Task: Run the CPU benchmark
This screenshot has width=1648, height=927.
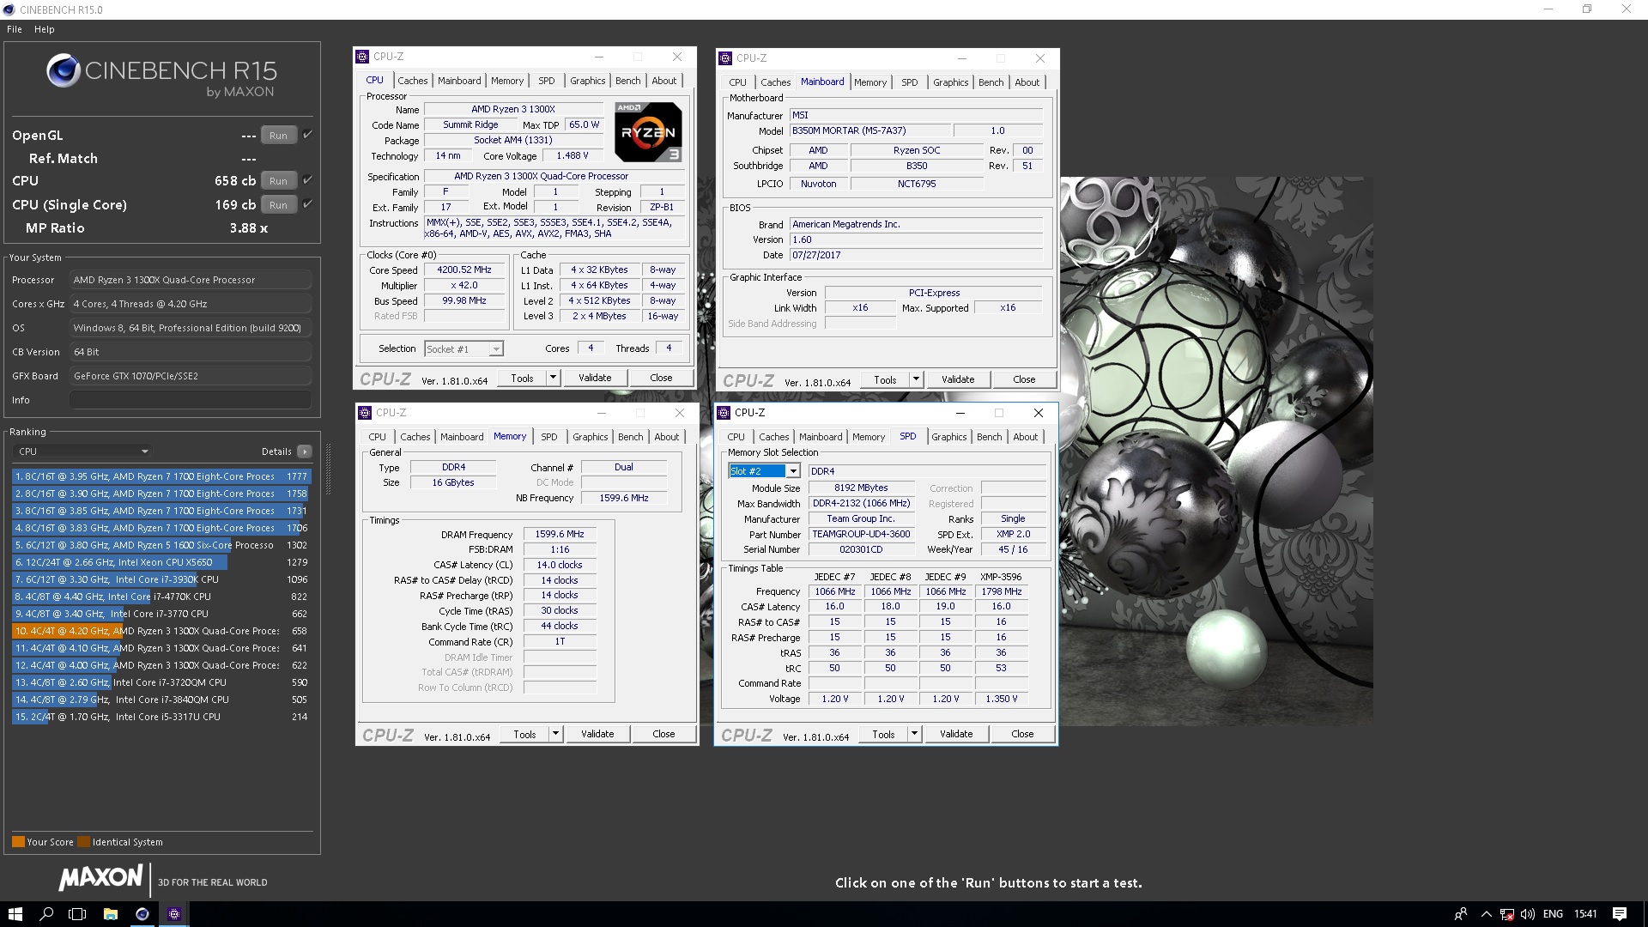Action: pos(278,181)
